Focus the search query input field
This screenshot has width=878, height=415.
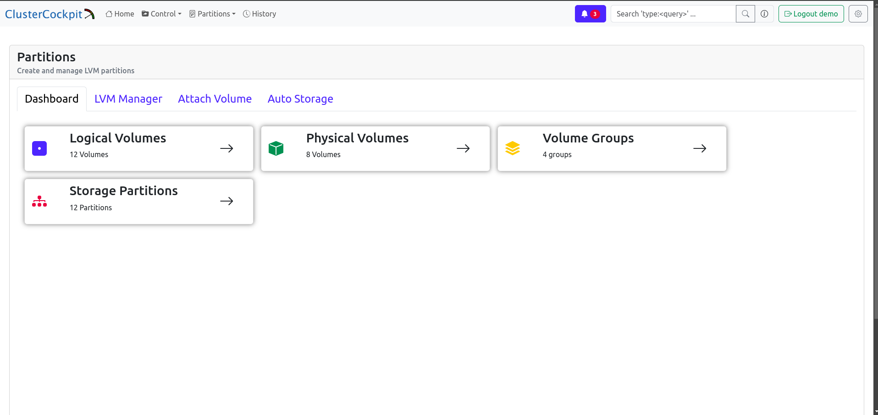(x=673, y=14)
